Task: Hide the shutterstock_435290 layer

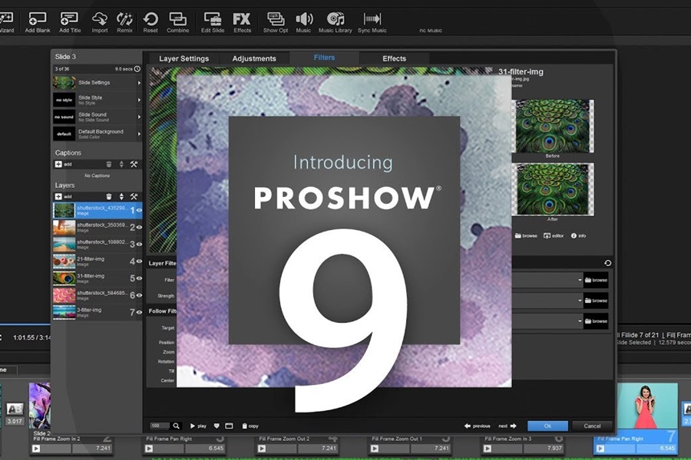Action: point(139,210)
